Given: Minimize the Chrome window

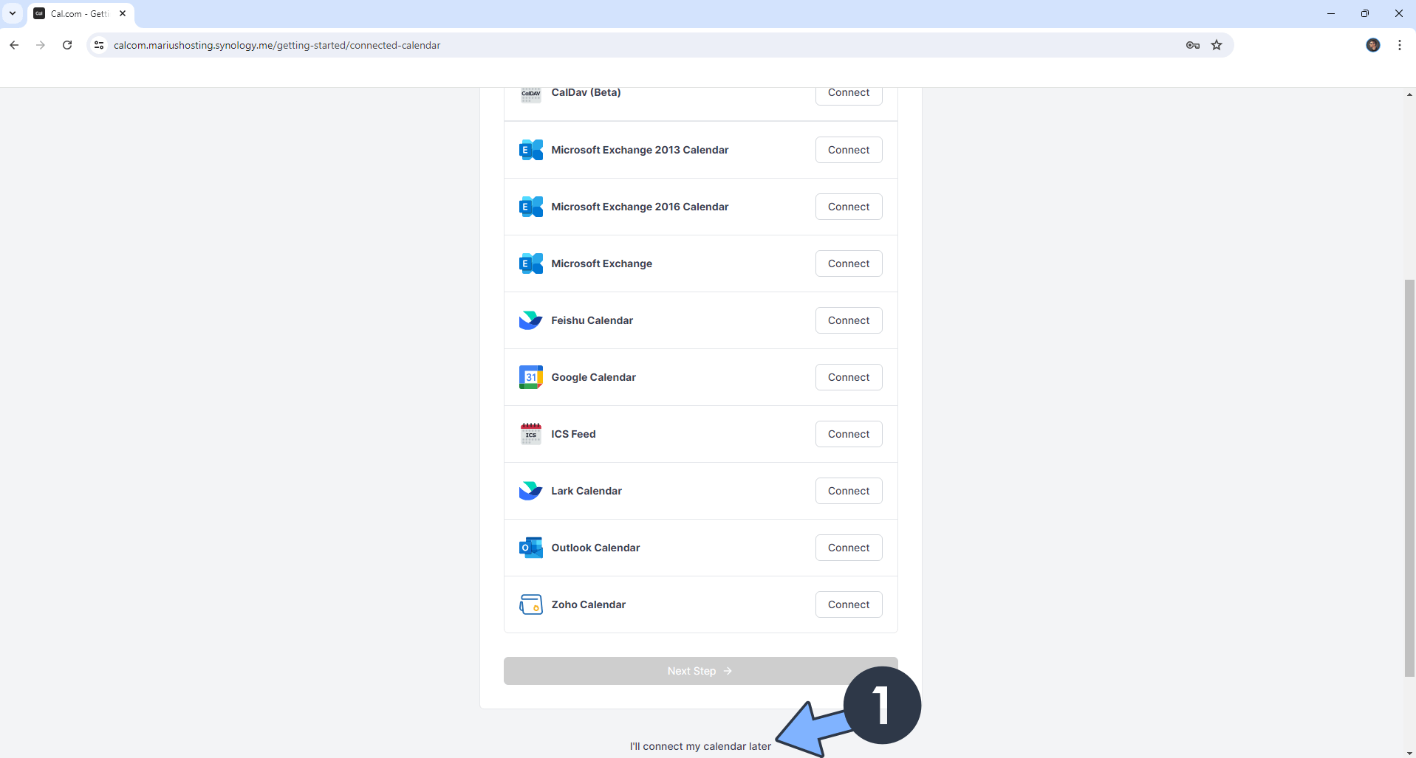Looking at the screenshot, I should (x=1331, y=13).
